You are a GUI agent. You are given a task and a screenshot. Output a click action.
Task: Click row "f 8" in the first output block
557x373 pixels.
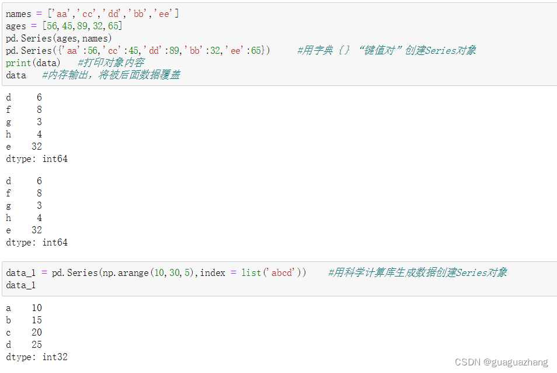click(x=24, y=109)
